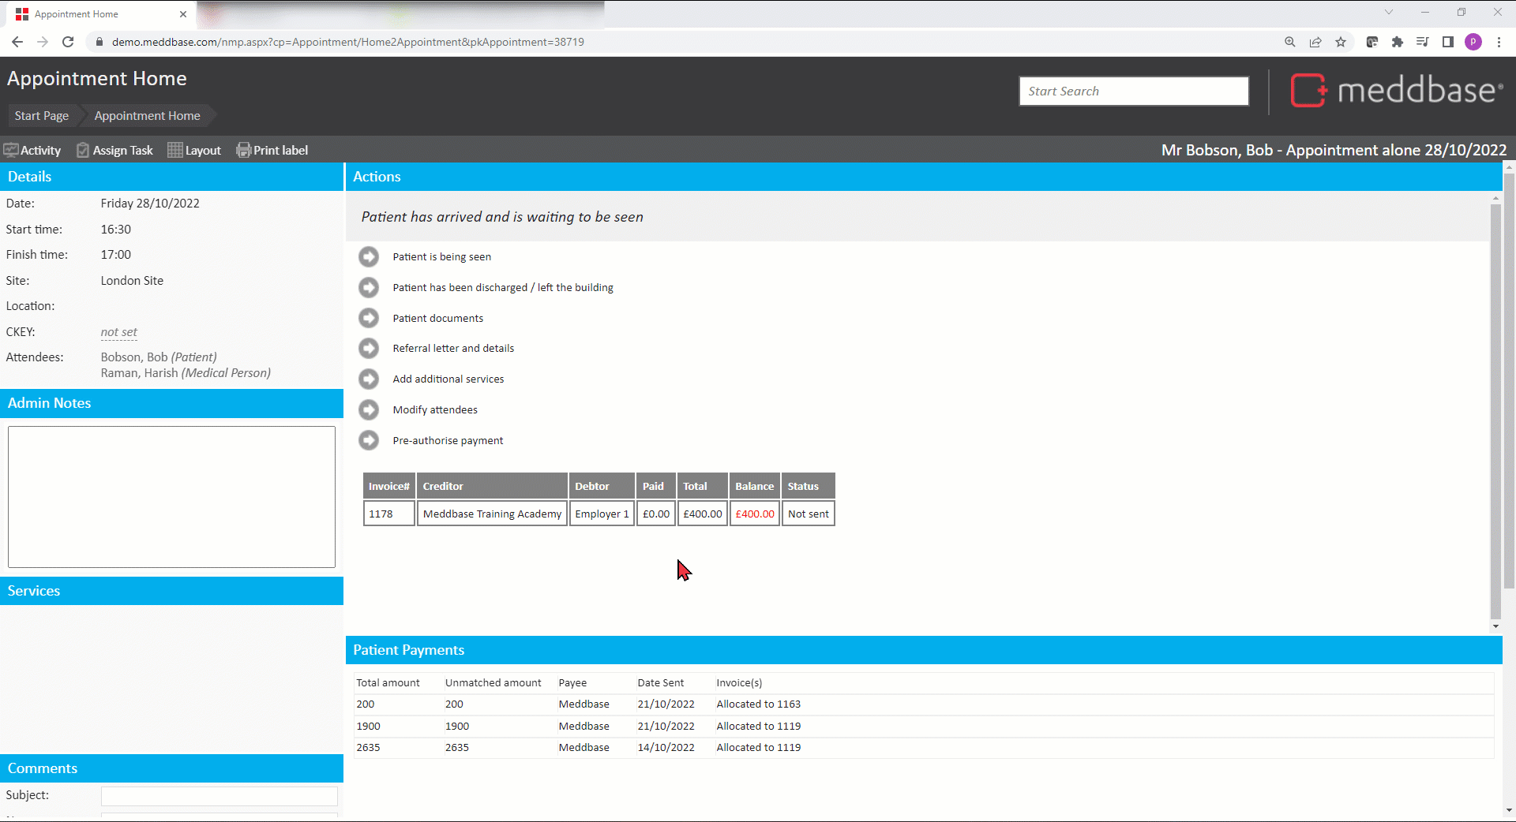The height and width of the screenshot is (822, 1516).
Task: Focus the Start Search input field
Action: point(1134,91)
